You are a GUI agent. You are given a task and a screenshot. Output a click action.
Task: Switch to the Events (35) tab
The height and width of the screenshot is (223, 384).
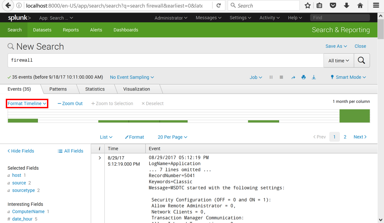(19, 89)
